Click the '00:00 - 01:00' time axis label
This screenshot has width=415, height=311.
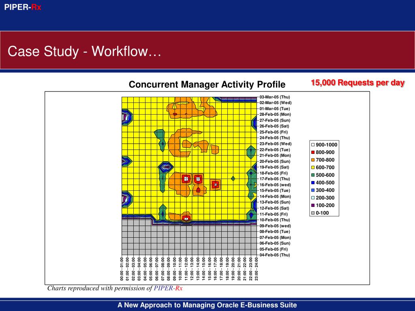(122, 269)
